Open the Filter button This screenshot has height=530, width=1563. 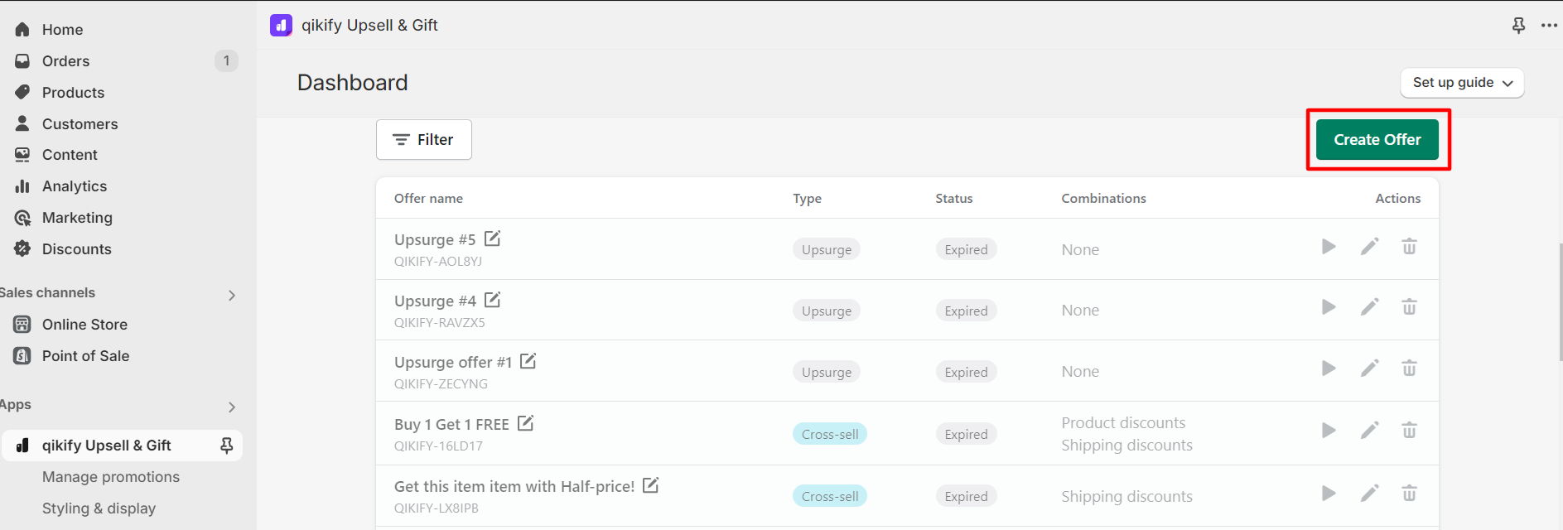coord(424,140)
